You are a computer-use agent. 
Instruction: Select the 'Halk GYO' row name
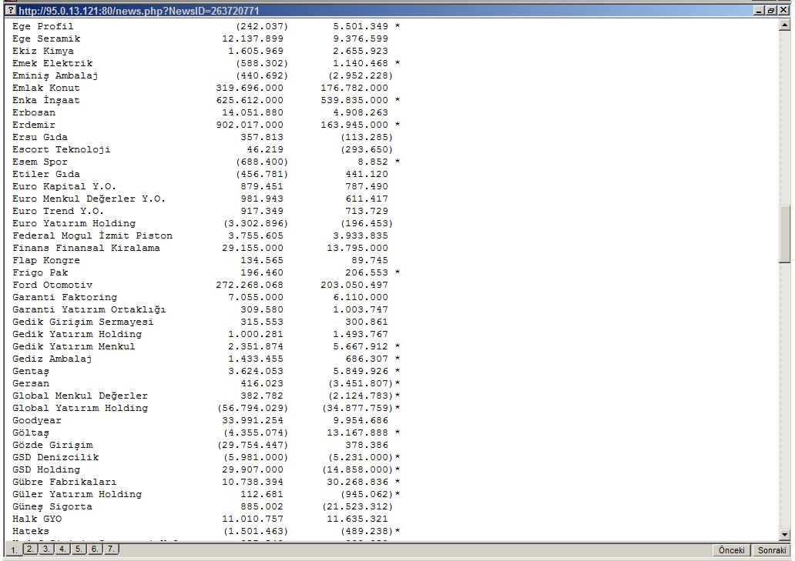[x=37, y=519]
